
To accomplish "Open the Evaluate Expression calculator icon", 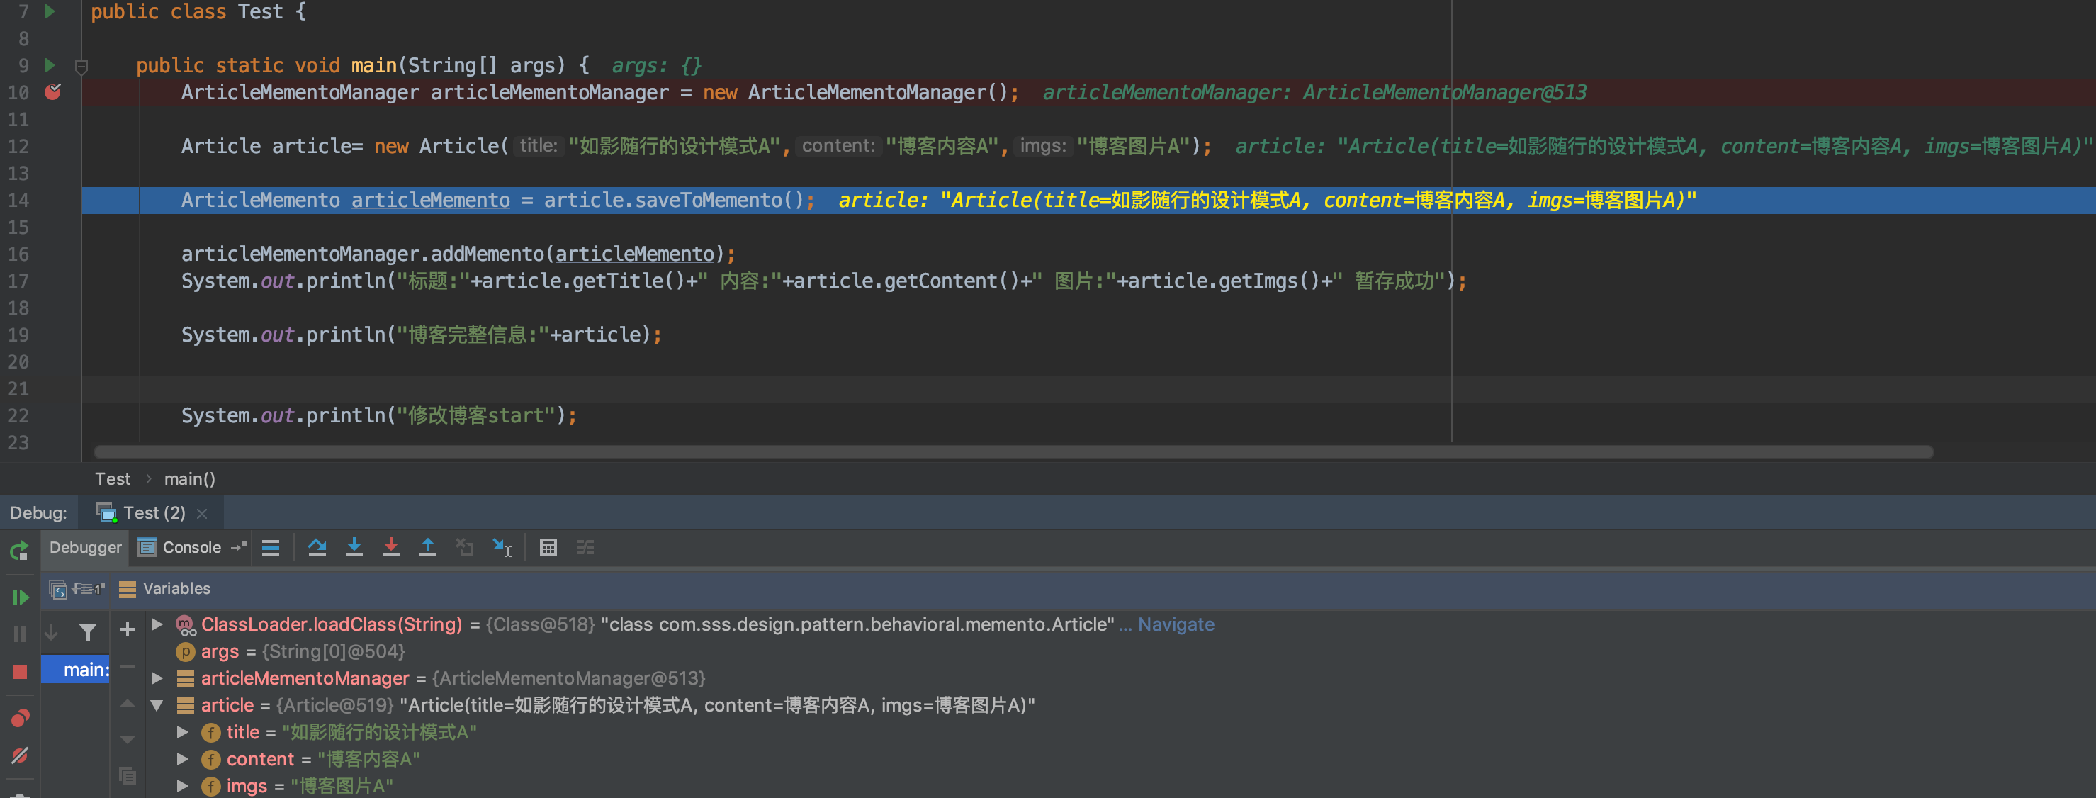I will click(548, 547).
